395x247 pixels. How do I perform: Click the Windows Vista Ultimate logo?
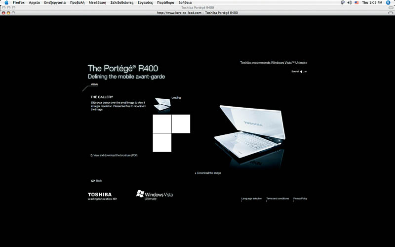(x=155, y=195)
